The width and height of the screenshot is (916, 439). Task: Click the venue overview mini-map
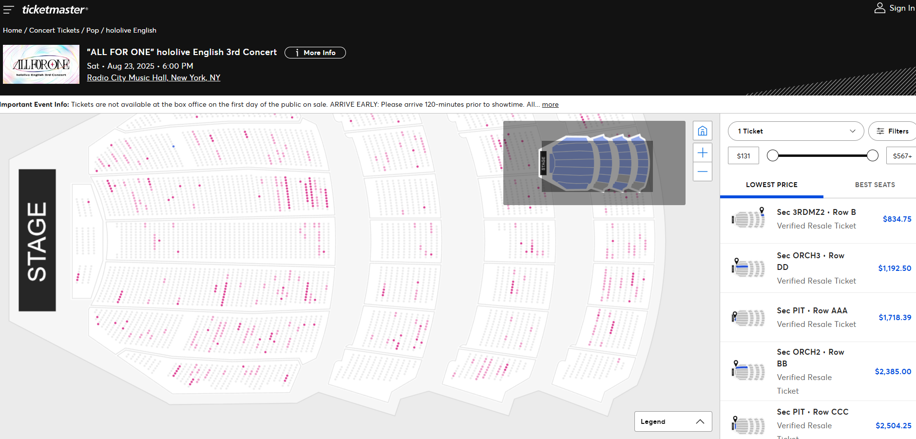click(x=594, y=163)
